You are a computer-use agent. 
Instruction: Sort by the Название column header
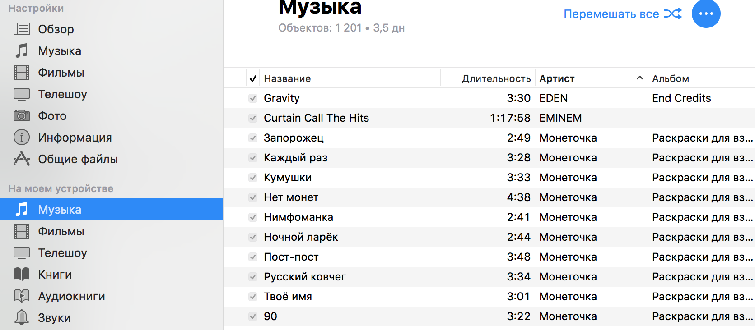[x=287, y=78]
